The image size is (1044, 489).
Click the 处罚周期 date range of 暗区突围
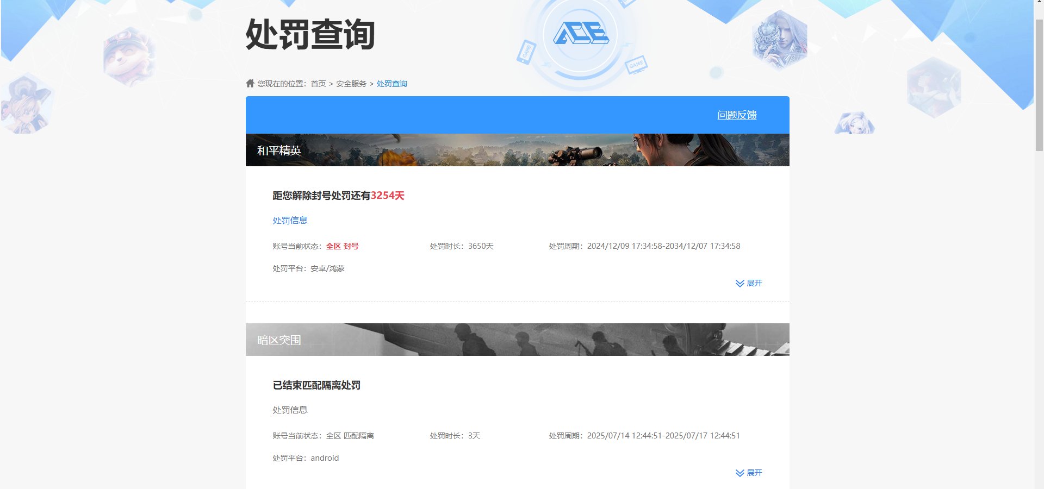tap(664, 435)
